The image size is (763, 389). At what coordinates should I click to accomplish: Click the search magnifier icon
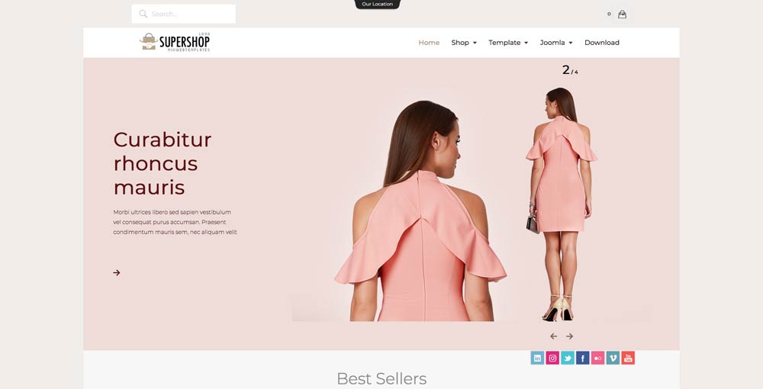143,14
